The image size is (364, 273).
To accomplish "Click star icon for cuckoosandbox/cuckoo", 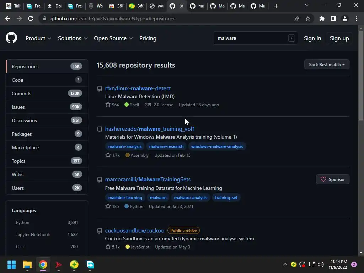I will (108, 247).
